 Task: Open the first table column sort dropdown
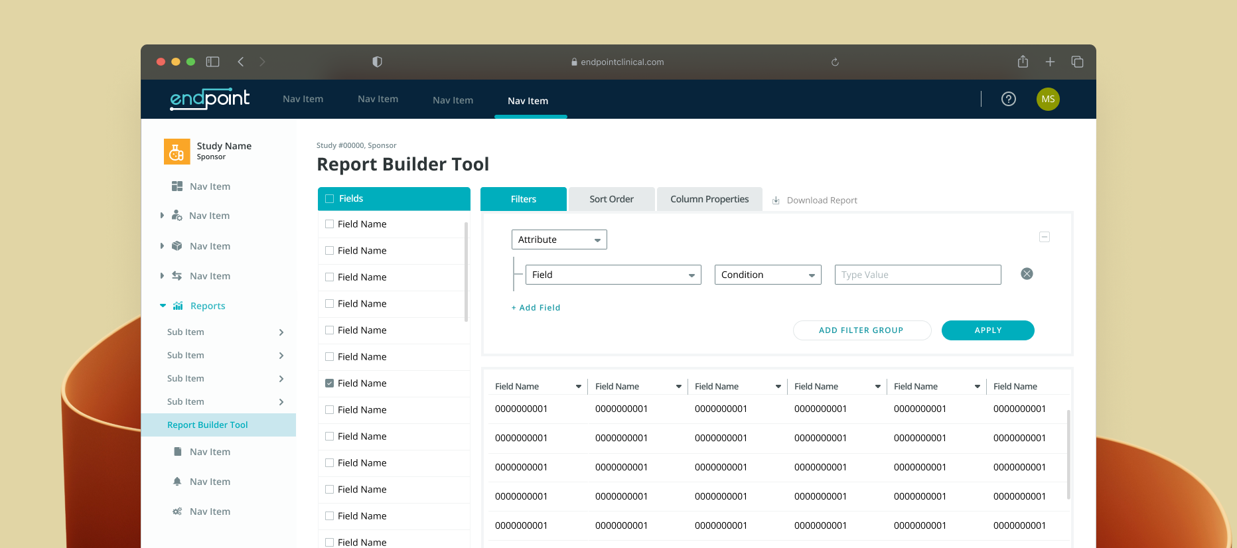coord(579,387)
